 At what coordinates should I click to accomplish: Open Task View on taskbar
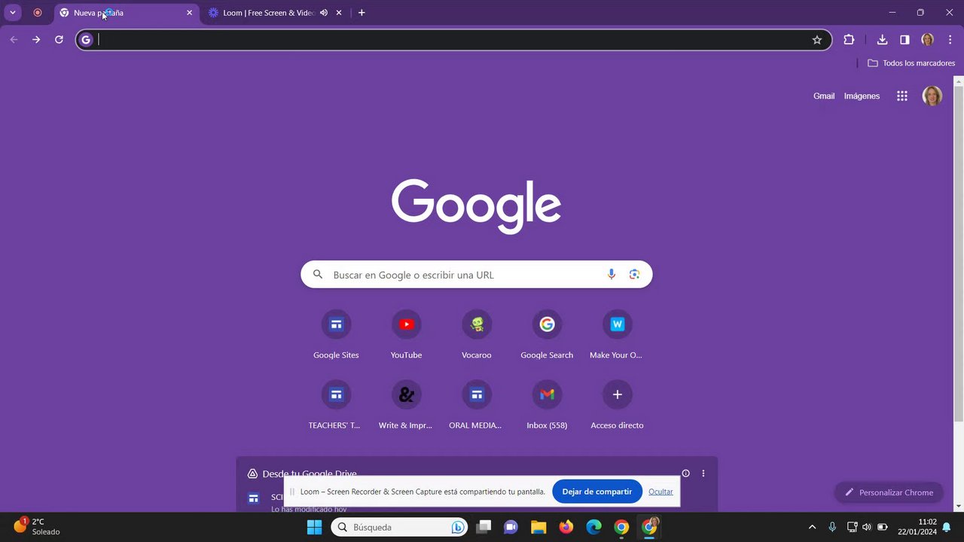point(484,527)
